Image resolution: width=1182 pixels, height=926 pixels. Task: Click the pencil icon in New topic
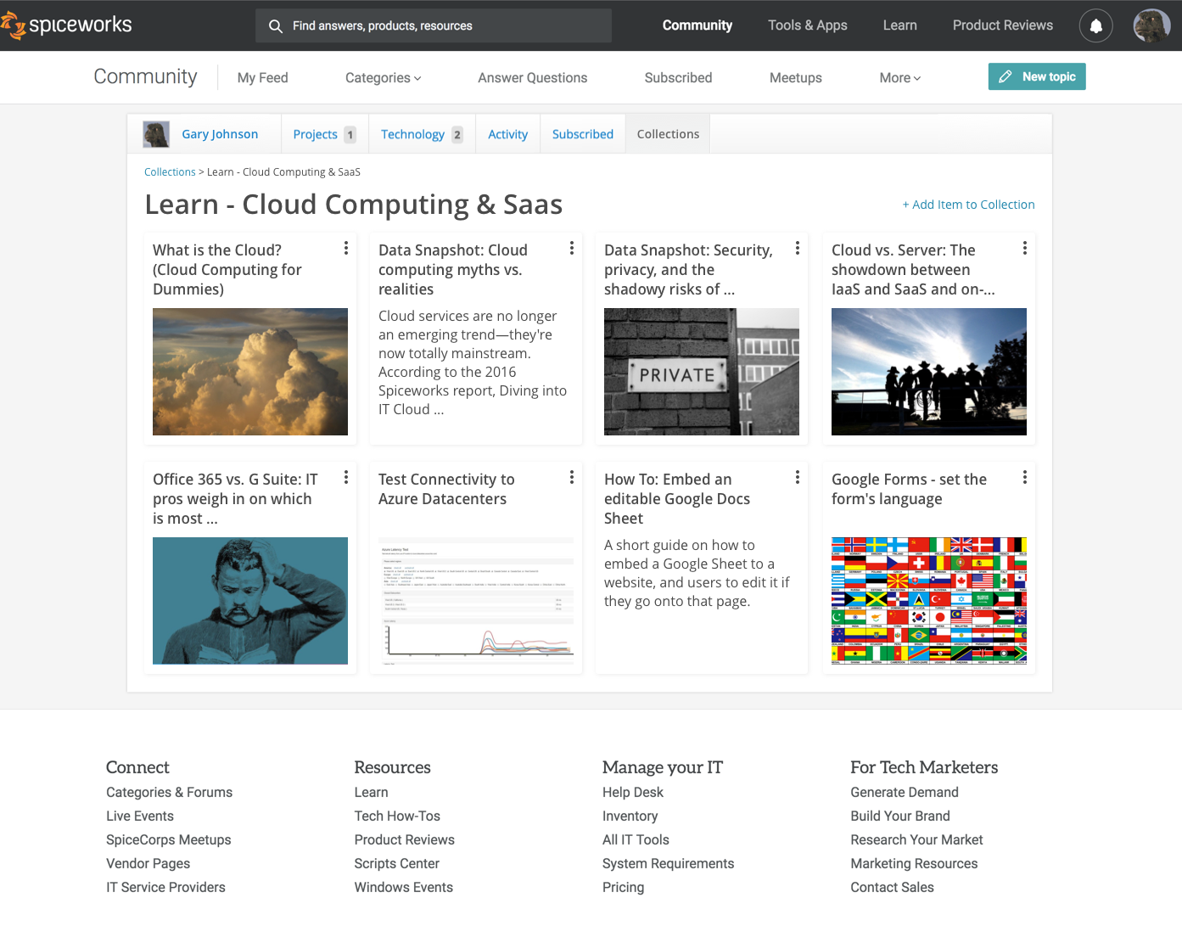1006,76
